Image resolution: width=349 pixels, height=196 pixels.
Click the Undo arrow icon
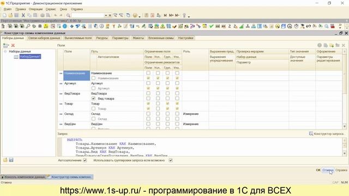[x=56, y=15]
